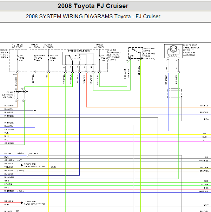Click the RIGHT FRONT SPEED SENSOR label

[x=191, y=50]
